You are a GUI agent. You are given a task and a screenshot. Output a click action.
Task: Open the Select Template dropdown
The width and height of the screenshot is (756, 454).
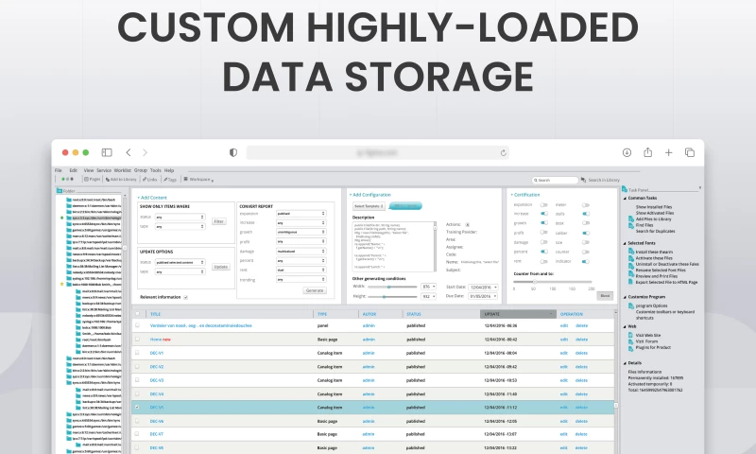click(369, 206)
